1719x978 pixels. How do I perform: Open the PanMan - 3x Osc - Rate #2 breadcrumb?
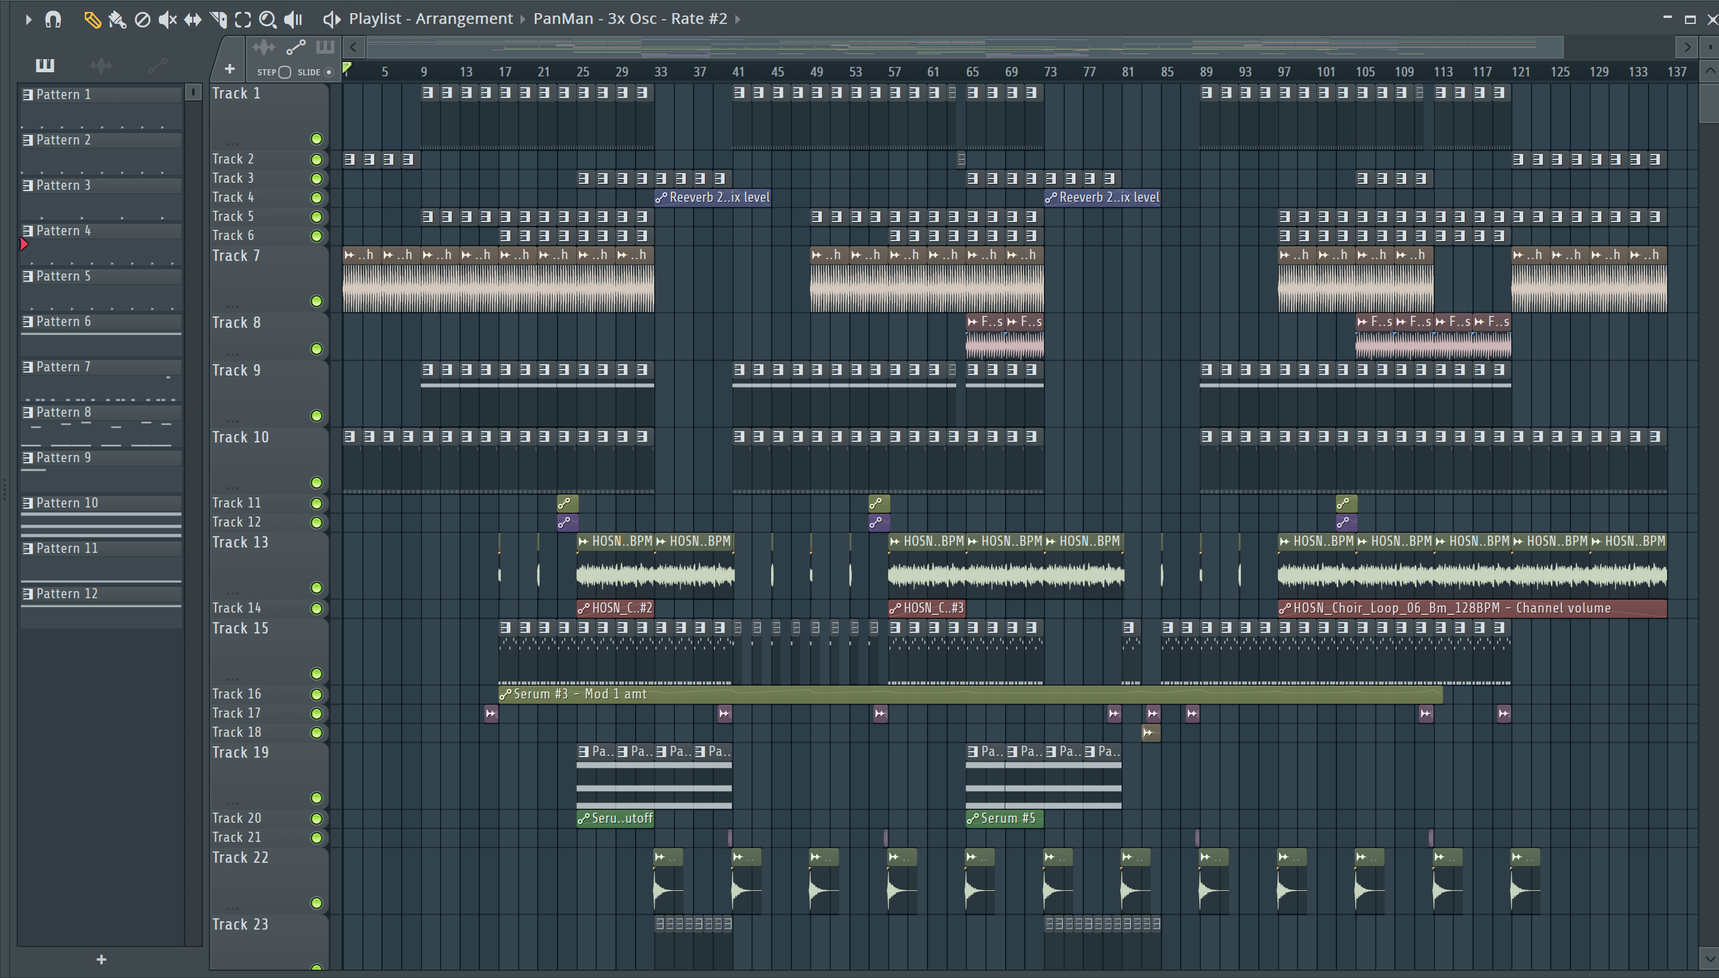(x=630, y=19)
